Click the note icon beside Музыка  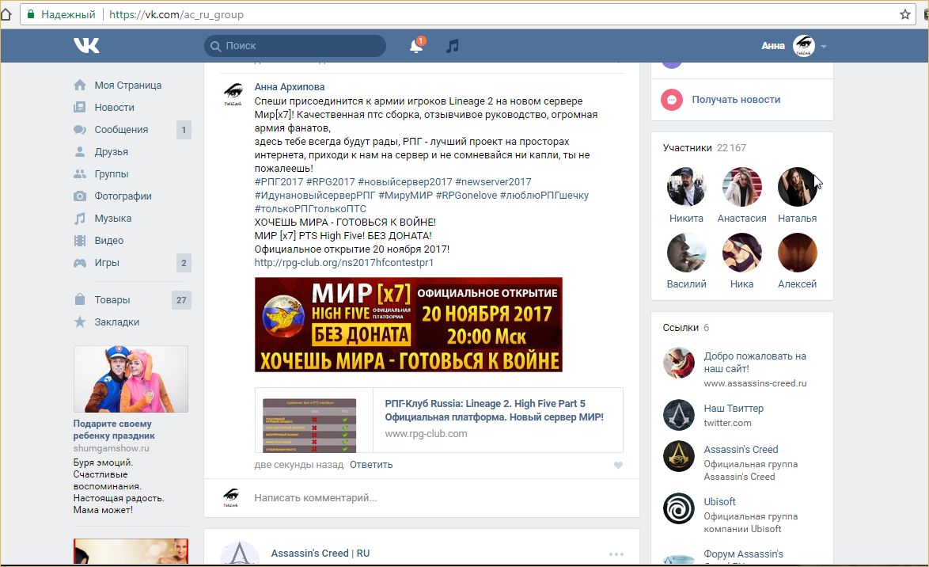coord(79,219)
